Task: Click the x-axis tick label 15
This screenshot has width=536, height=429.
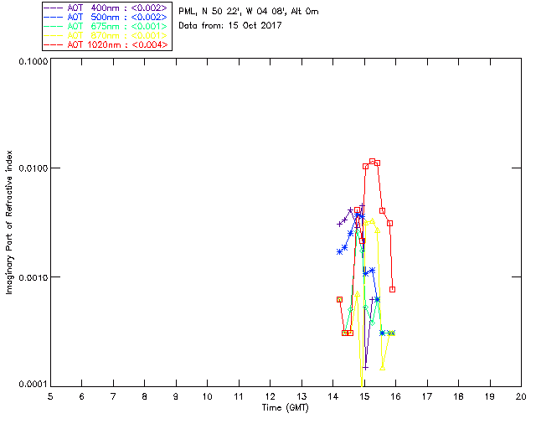Action: click(x=365, y=396)
